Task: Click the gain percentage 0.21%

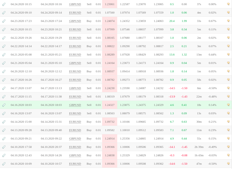Action: tap(213, 122)
